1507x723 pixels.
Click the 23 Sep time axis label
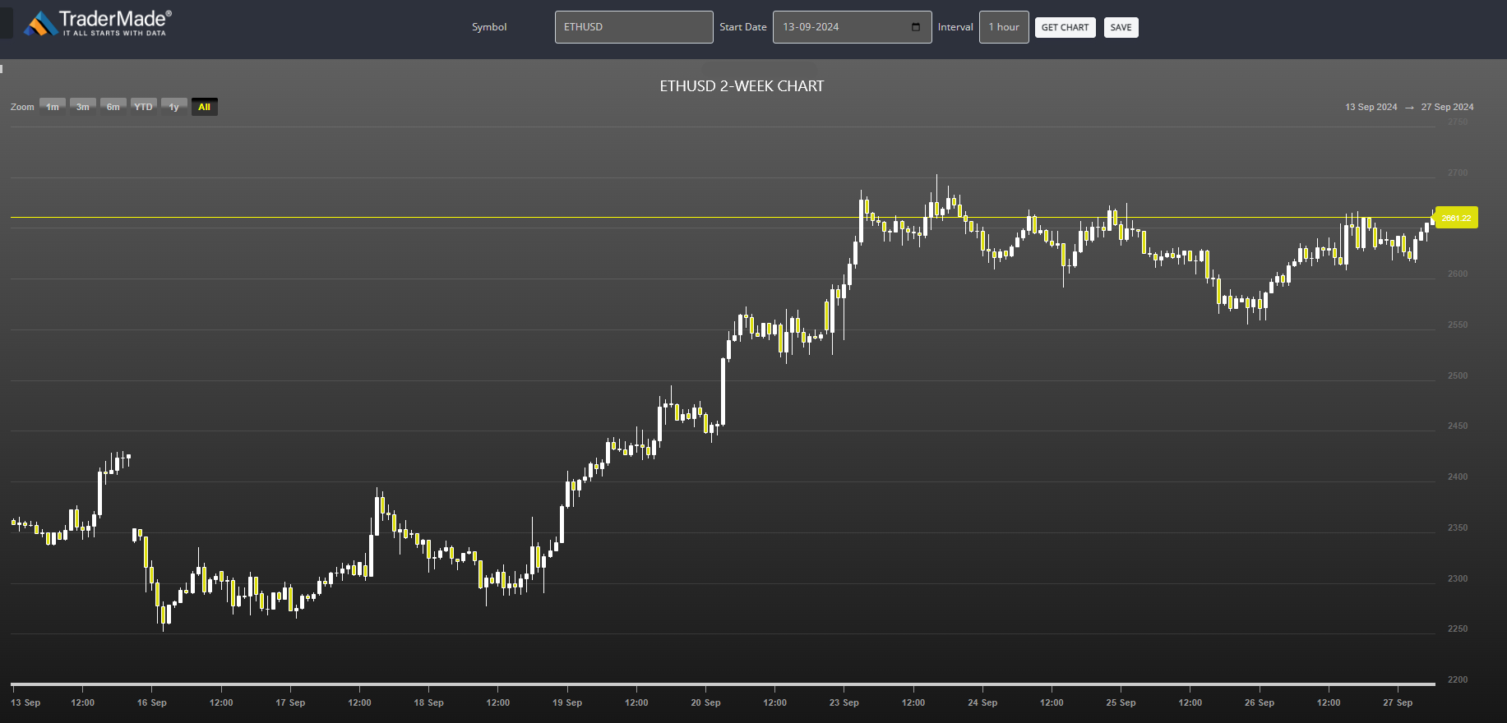click(x=844, y=703)
